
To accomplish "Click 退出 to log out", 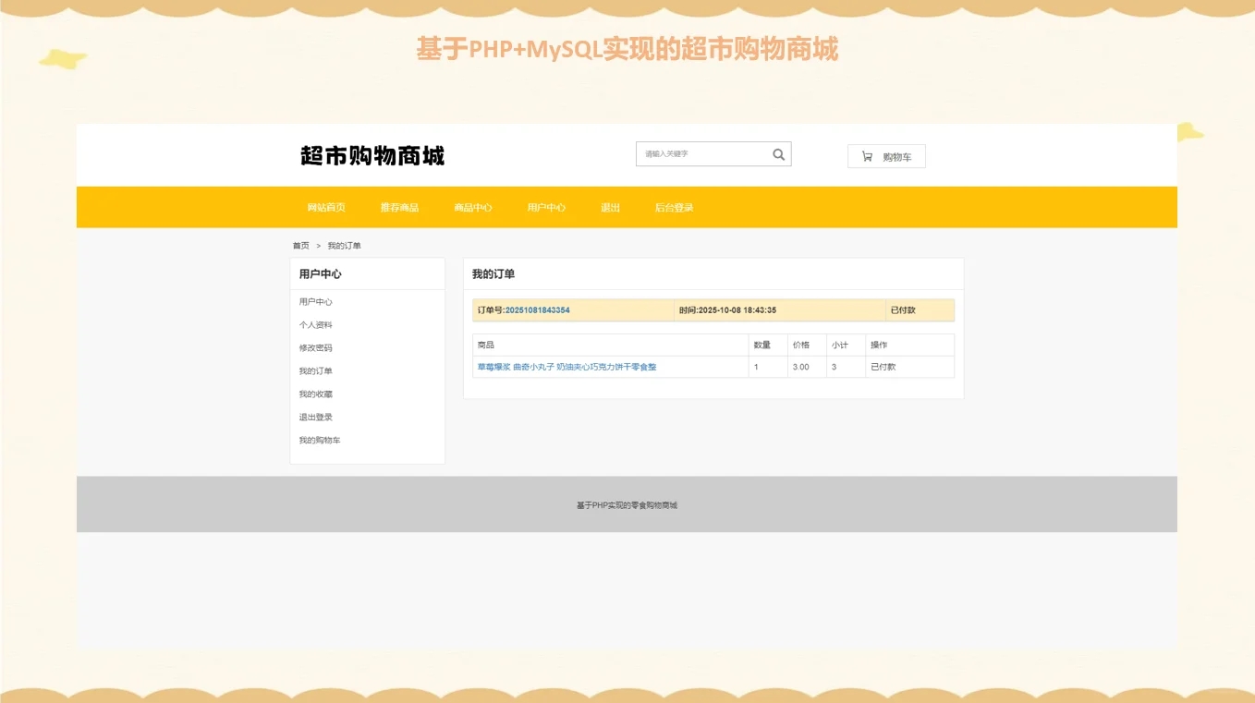I will [610, 207].
